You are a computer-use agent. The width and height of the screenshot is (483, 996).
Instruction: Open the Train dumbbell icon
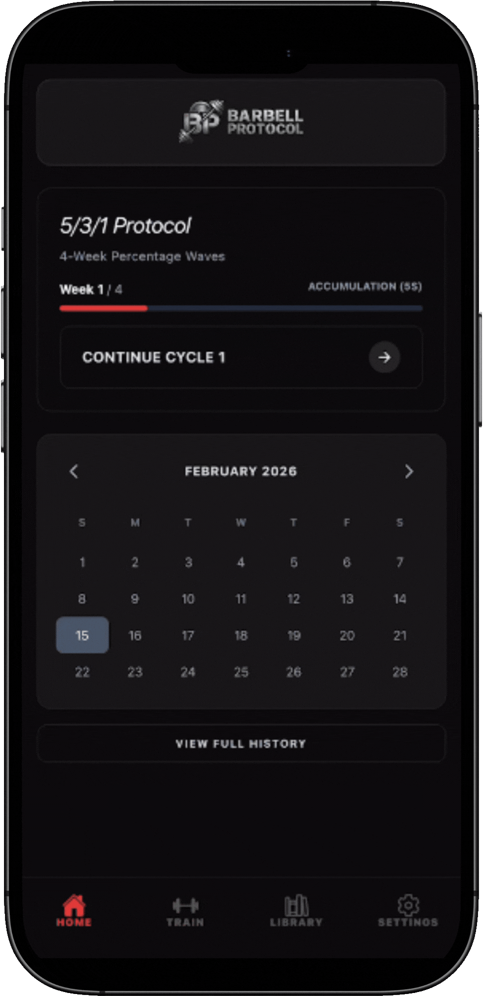[185, 905]
